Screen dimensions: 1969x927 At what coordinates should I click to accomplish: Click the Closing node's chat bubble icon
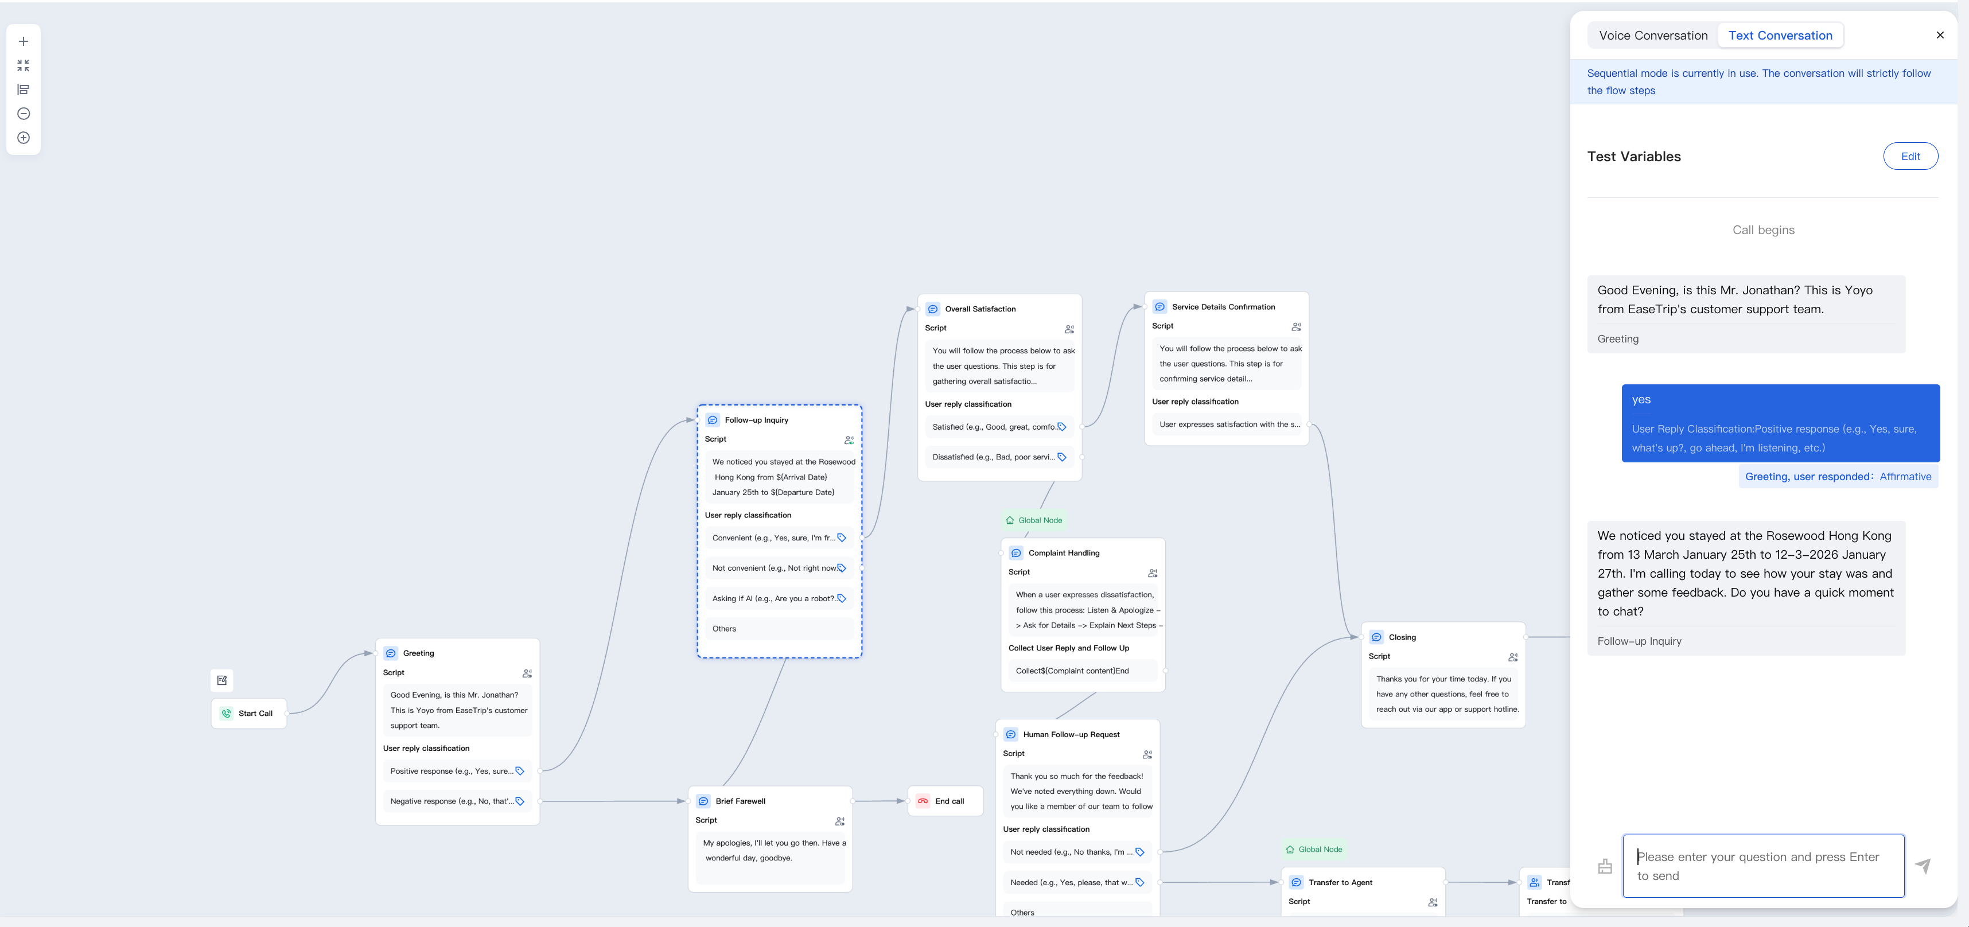pos(1376,637)
